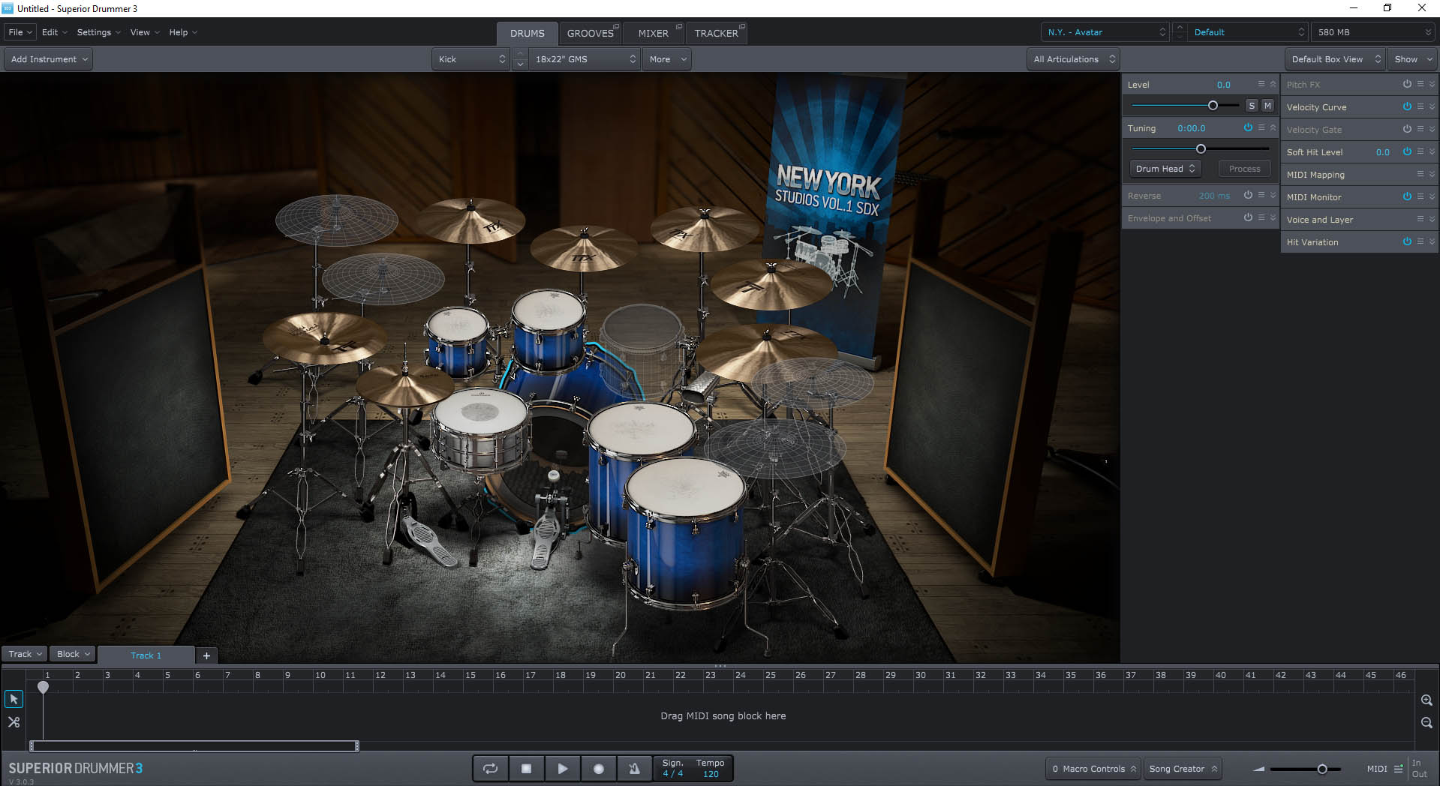1440x786 pixels.
Task: Open the All Articulations dropdown
Action: click(1073, 59)
